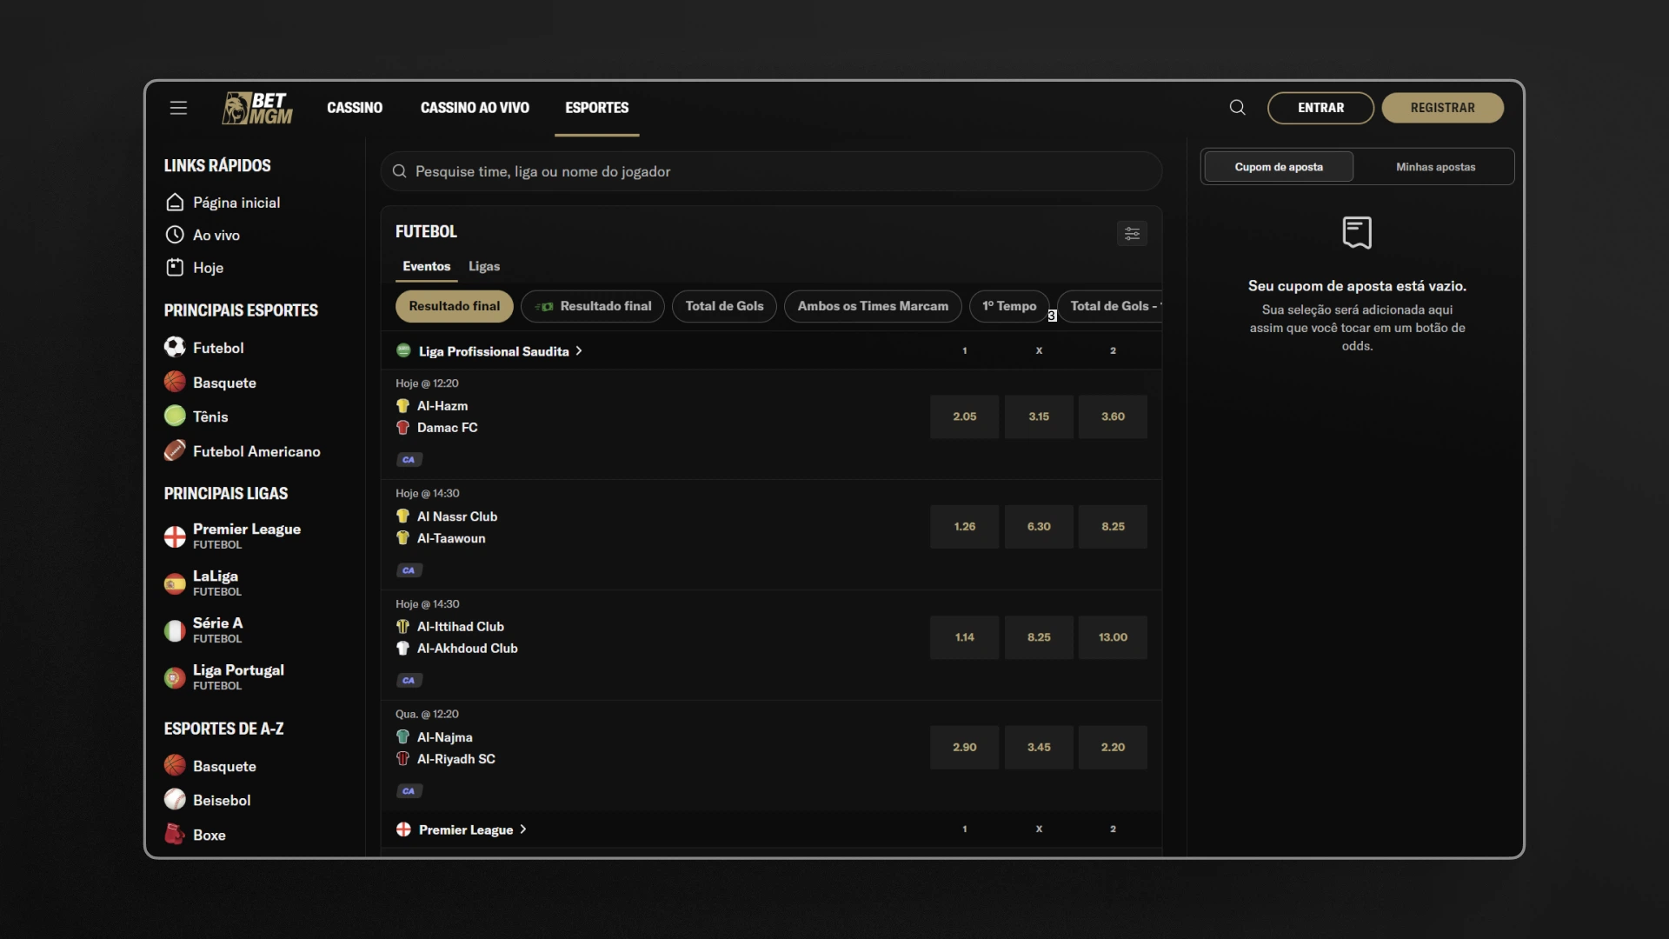Click draw odds 3.45 in Al-Najma match
The width and height of the screenshot is (1669, 939).
(1039, 748)
